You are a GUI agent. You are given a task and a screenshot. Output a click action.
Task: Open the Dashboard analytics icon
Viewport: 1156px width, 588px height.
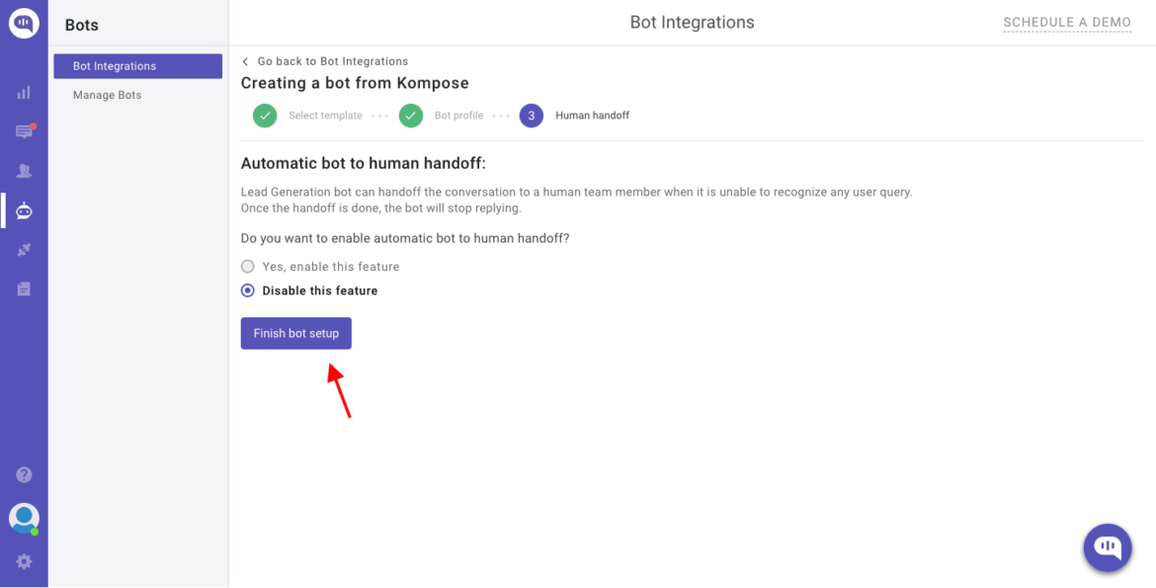[x=23, y=91]
